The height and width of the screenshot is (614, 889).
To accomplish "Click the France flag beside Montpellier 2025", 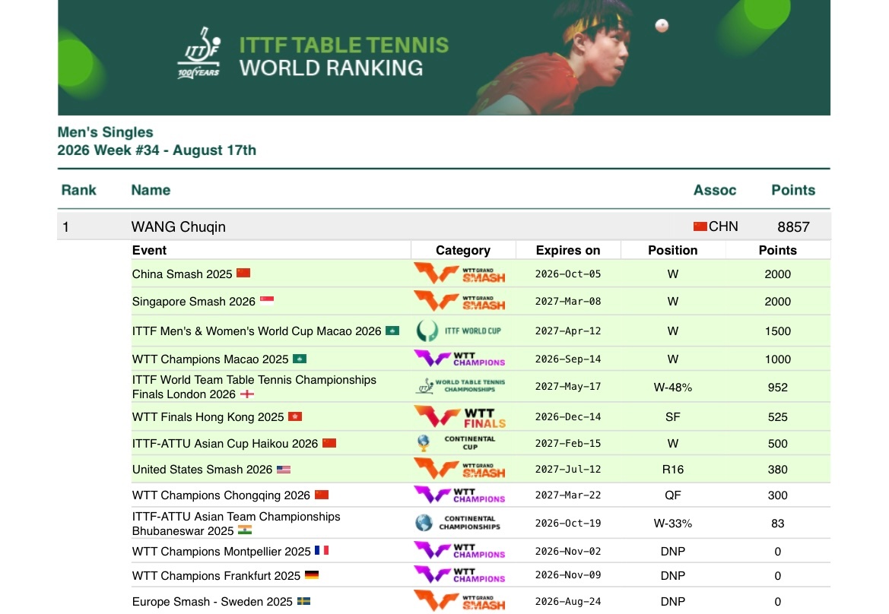I will click(x=322, y=551).
